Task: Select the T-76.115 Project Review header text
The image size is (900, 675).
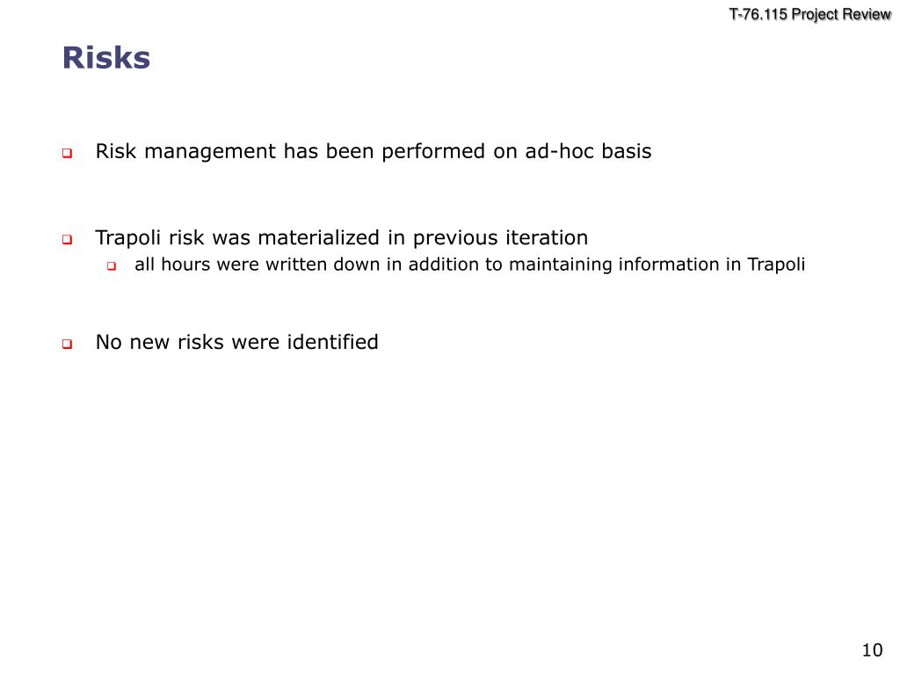Action: 809,14
